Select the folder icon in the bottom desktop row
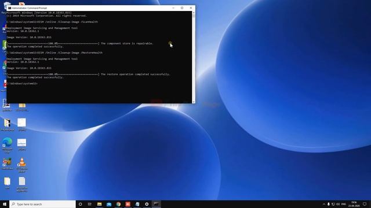The image size is (371, 208). pos(7,183)
